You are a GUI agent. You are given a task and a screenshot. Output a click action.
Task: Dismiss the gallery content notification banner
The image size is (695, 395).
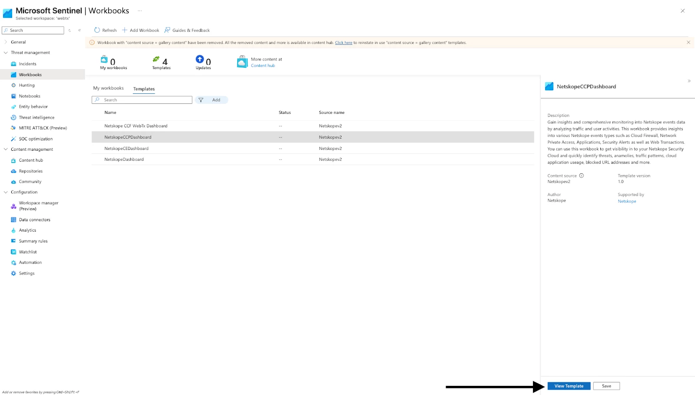pyautogui.click(x=688, y=42)
